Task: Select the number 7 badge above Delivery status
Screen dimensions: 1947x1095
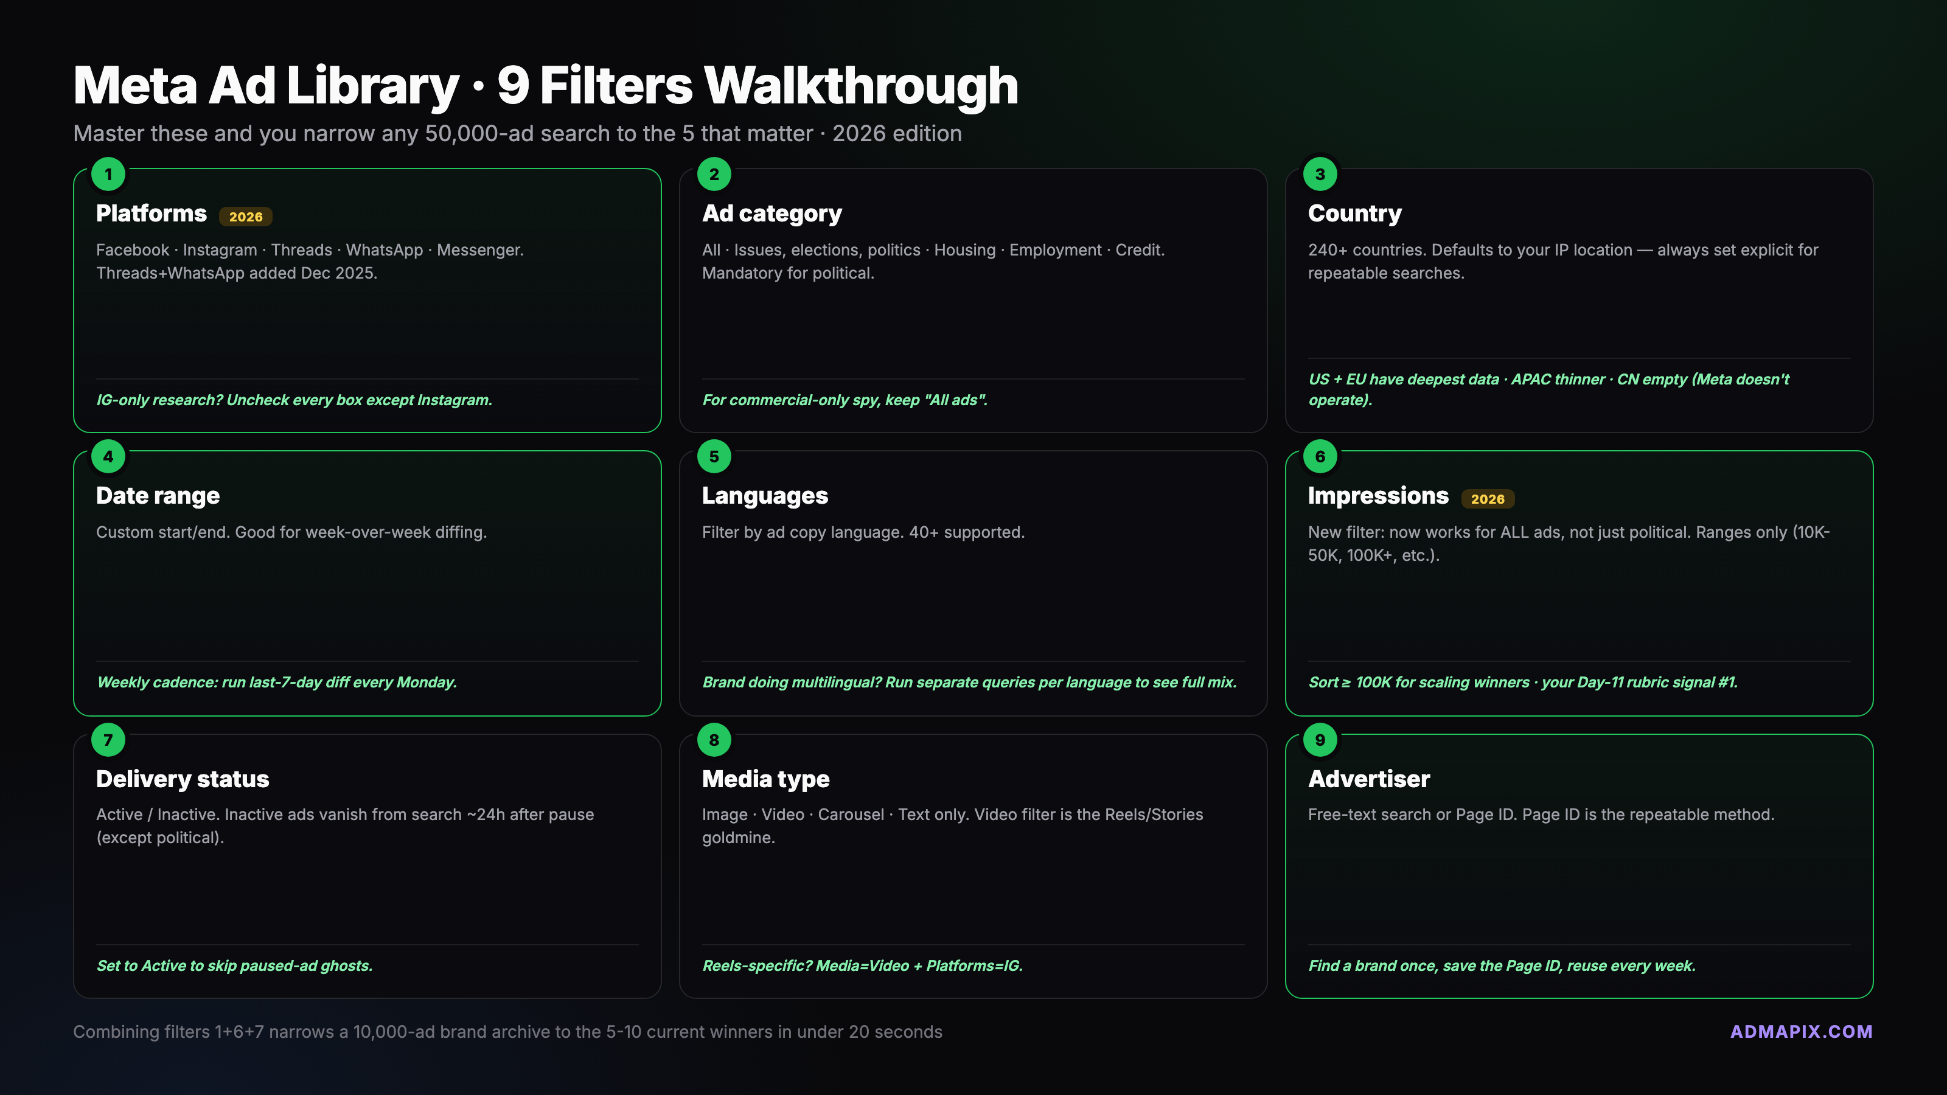Action: tap(108, 740)
